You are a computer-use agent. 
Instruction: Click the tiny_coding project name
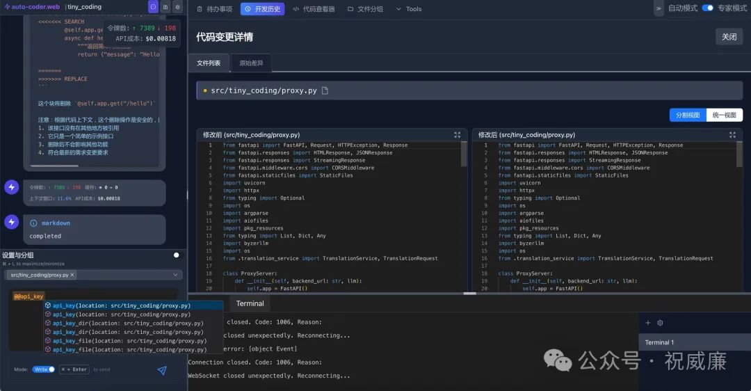tap(84, 7)
